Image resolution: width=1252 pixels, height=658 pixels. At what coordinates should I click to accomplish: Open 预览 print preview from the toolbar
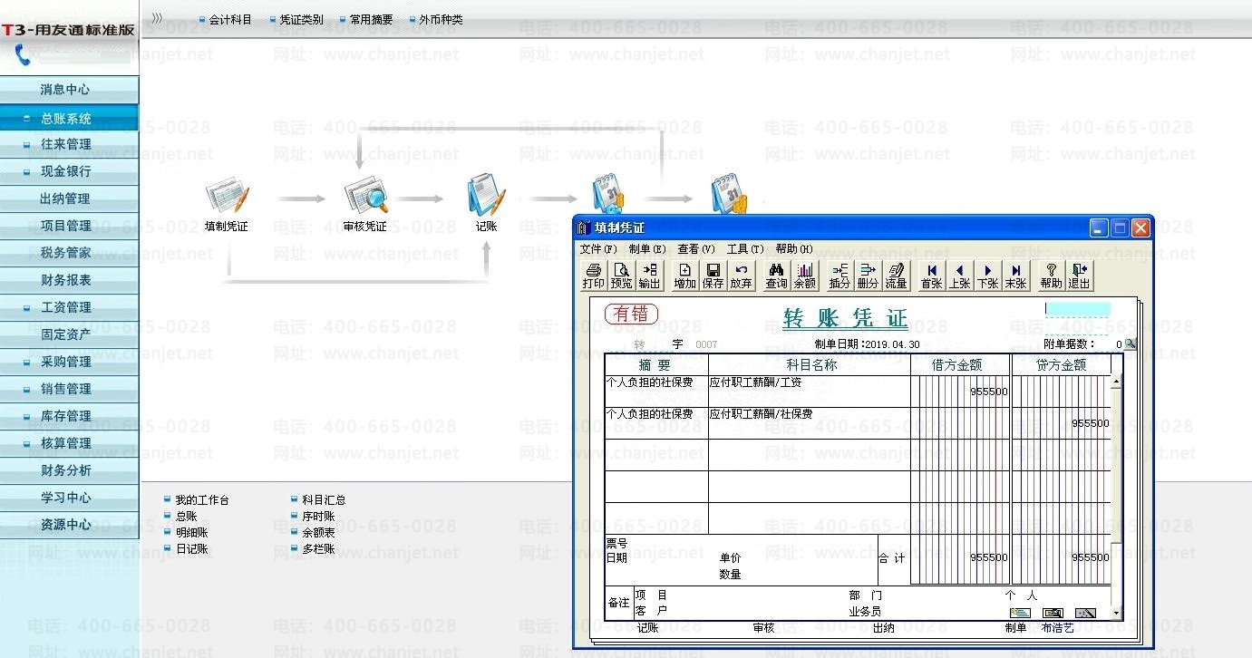[x=621, y=276]
